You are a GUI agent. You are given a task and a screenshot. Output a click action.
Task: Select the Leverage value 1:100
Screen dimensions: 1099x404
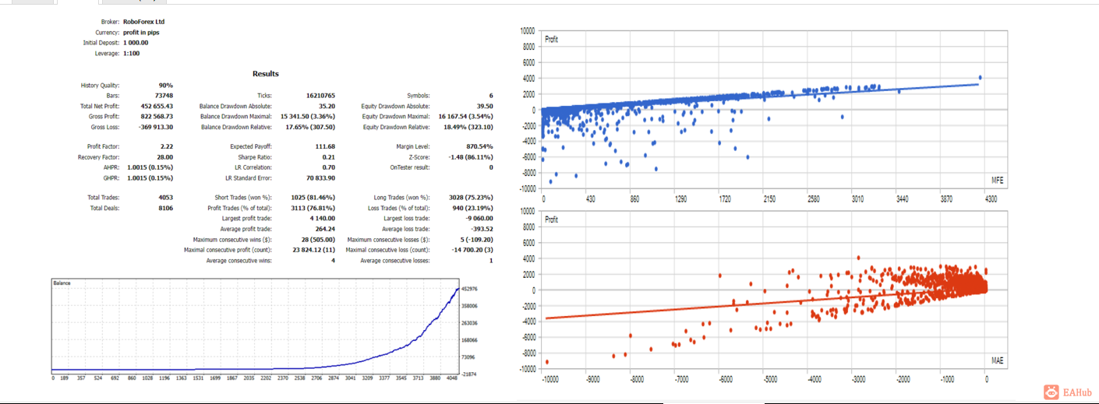pyautogui.click(x=132, y=54)
